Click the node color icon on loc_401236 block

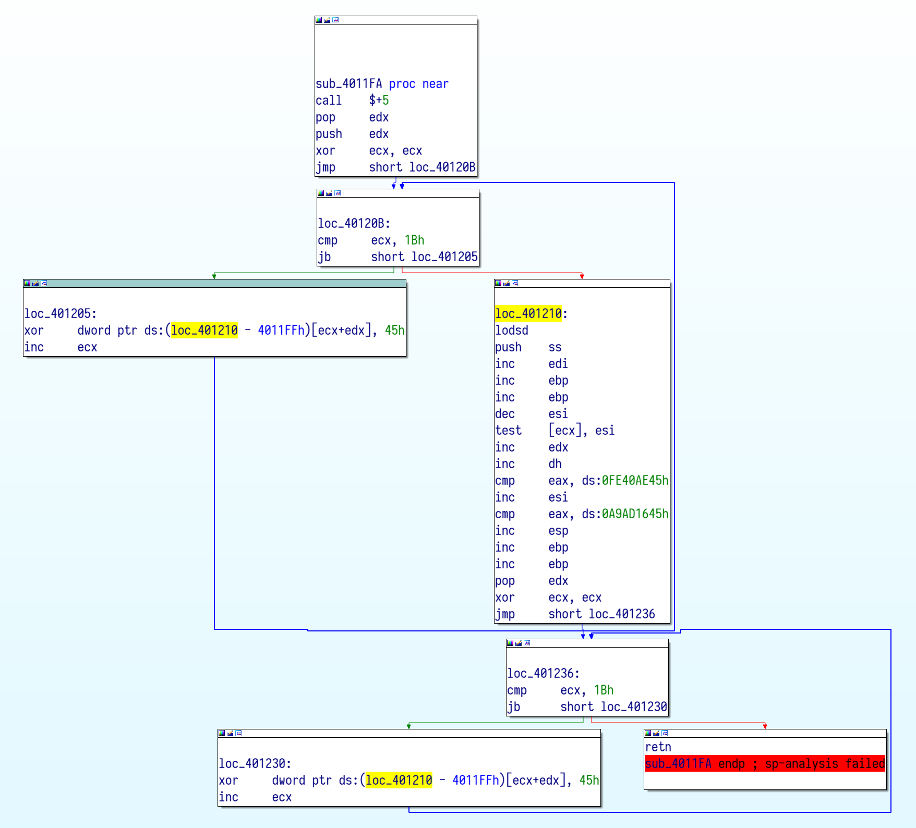[x=510, y=643]
